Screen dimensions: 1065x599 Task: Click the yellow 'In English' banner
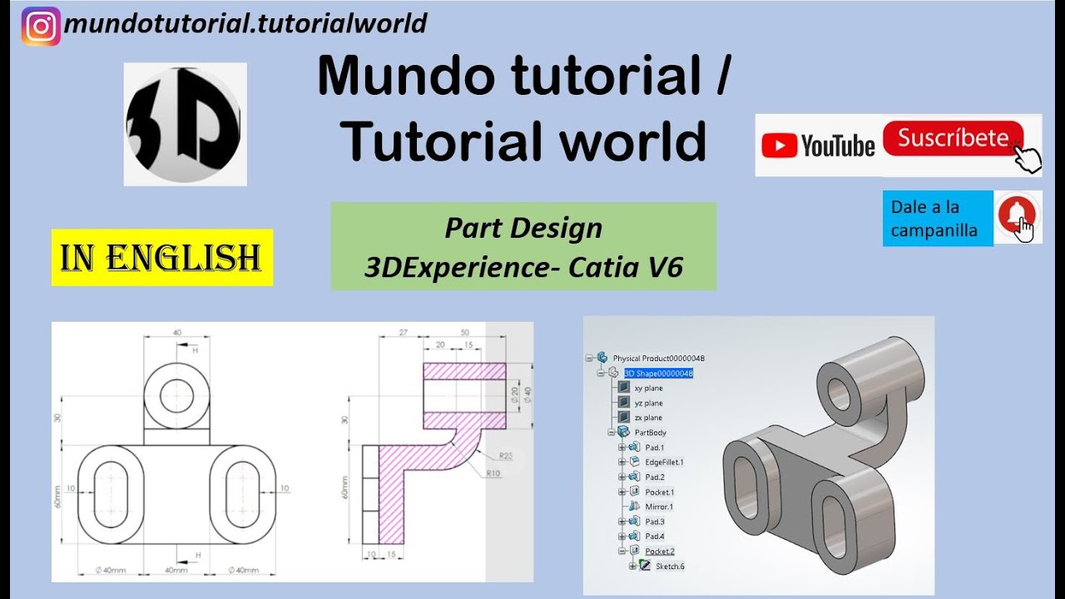pyautogui.click(x=162, y=257)
